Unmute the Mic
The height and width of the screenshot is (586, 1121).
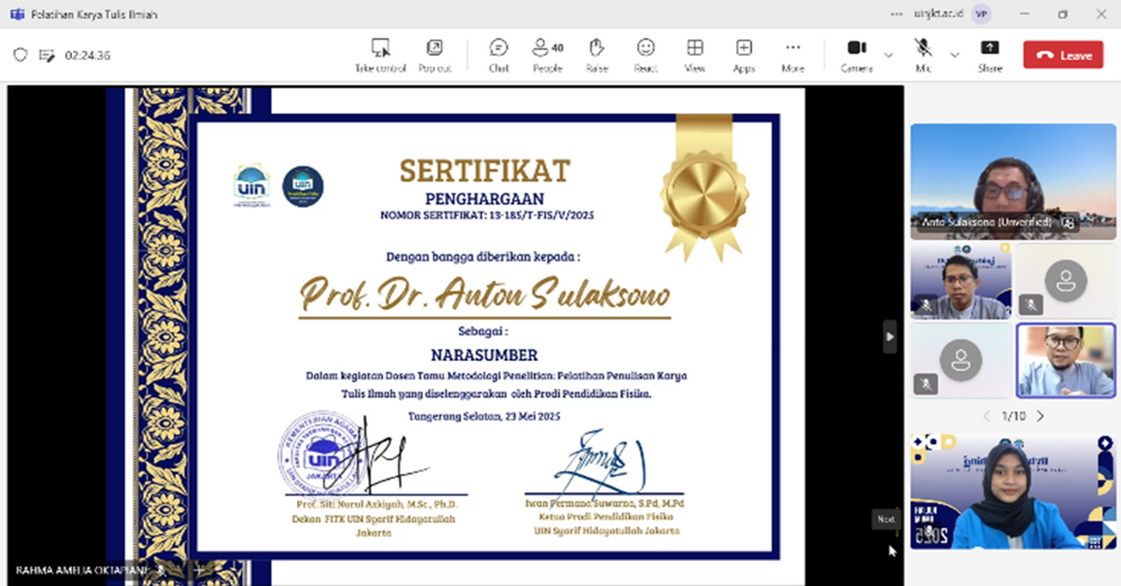click(x=923, y=55)
